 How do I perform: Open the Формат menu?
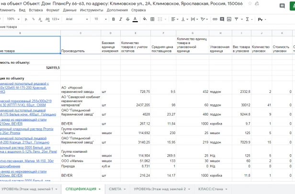(53, 10)
